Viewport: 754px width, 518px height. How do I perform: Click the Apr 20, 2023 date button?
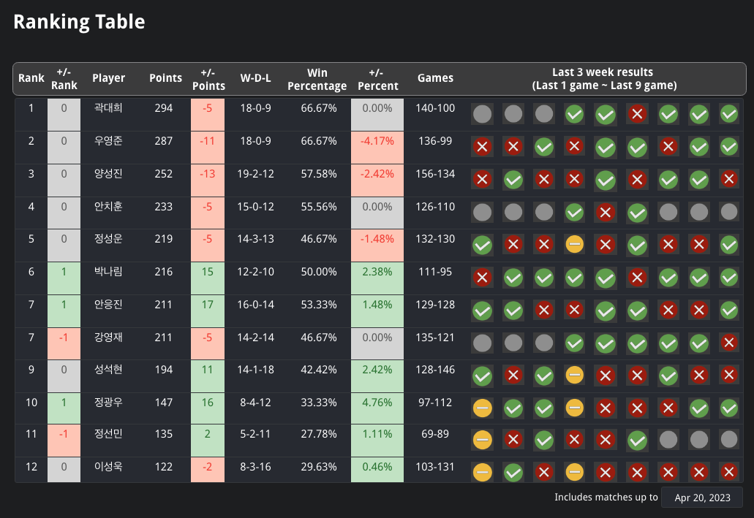701,498
